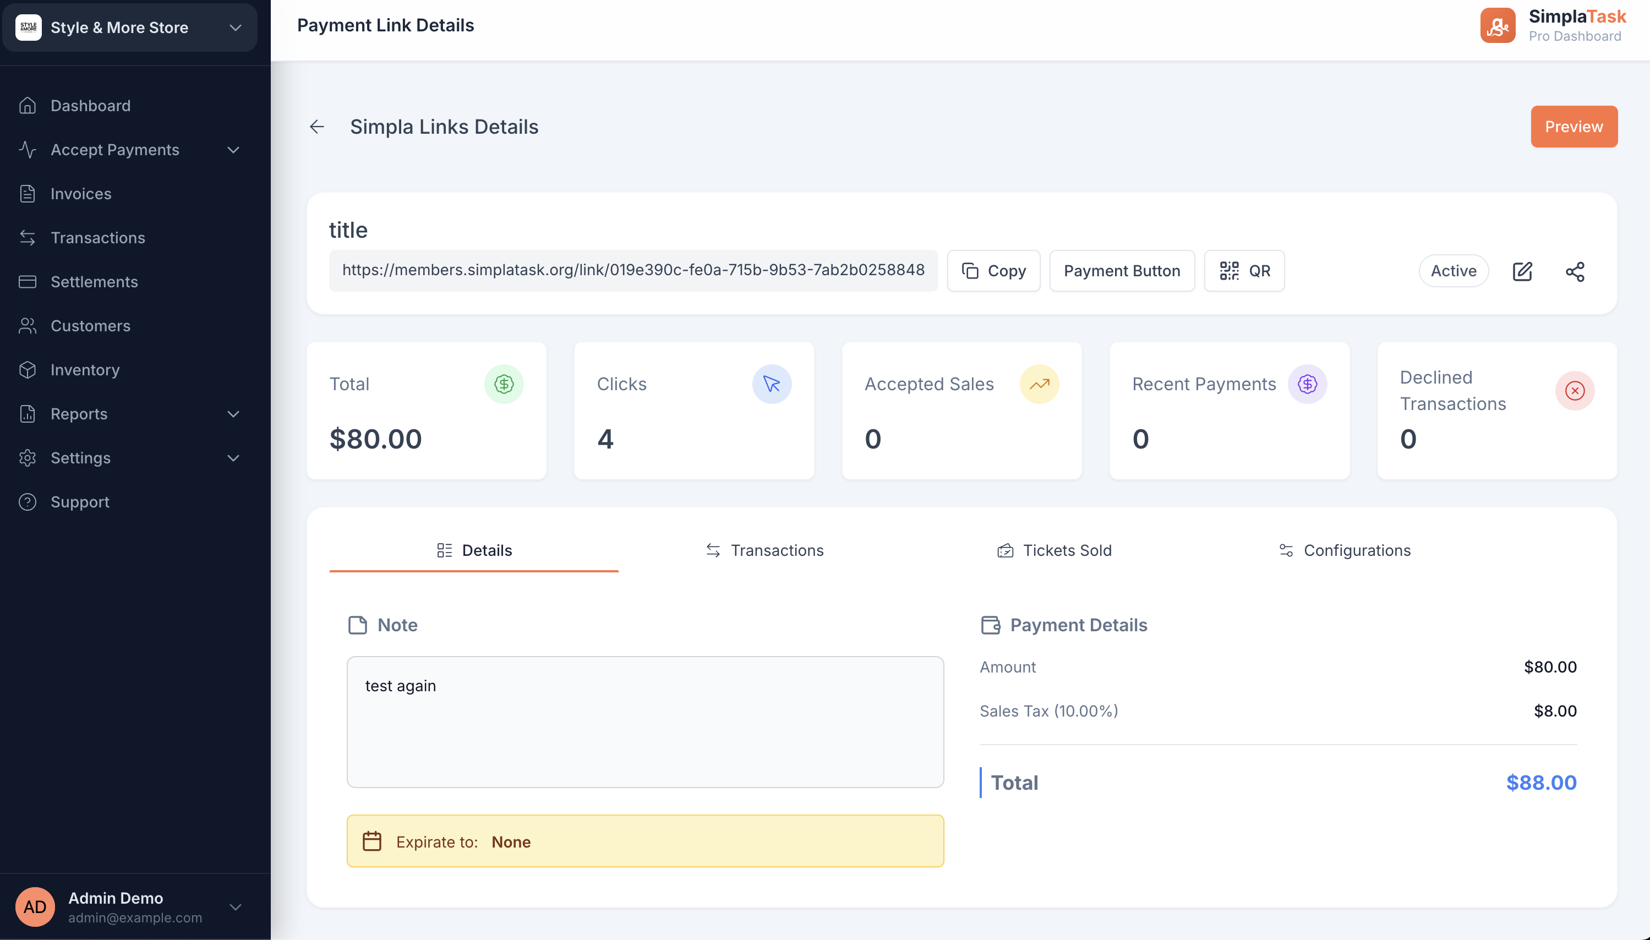
Task: Click the blue cursor icon on Clicks card
Action: click(772, 384)
